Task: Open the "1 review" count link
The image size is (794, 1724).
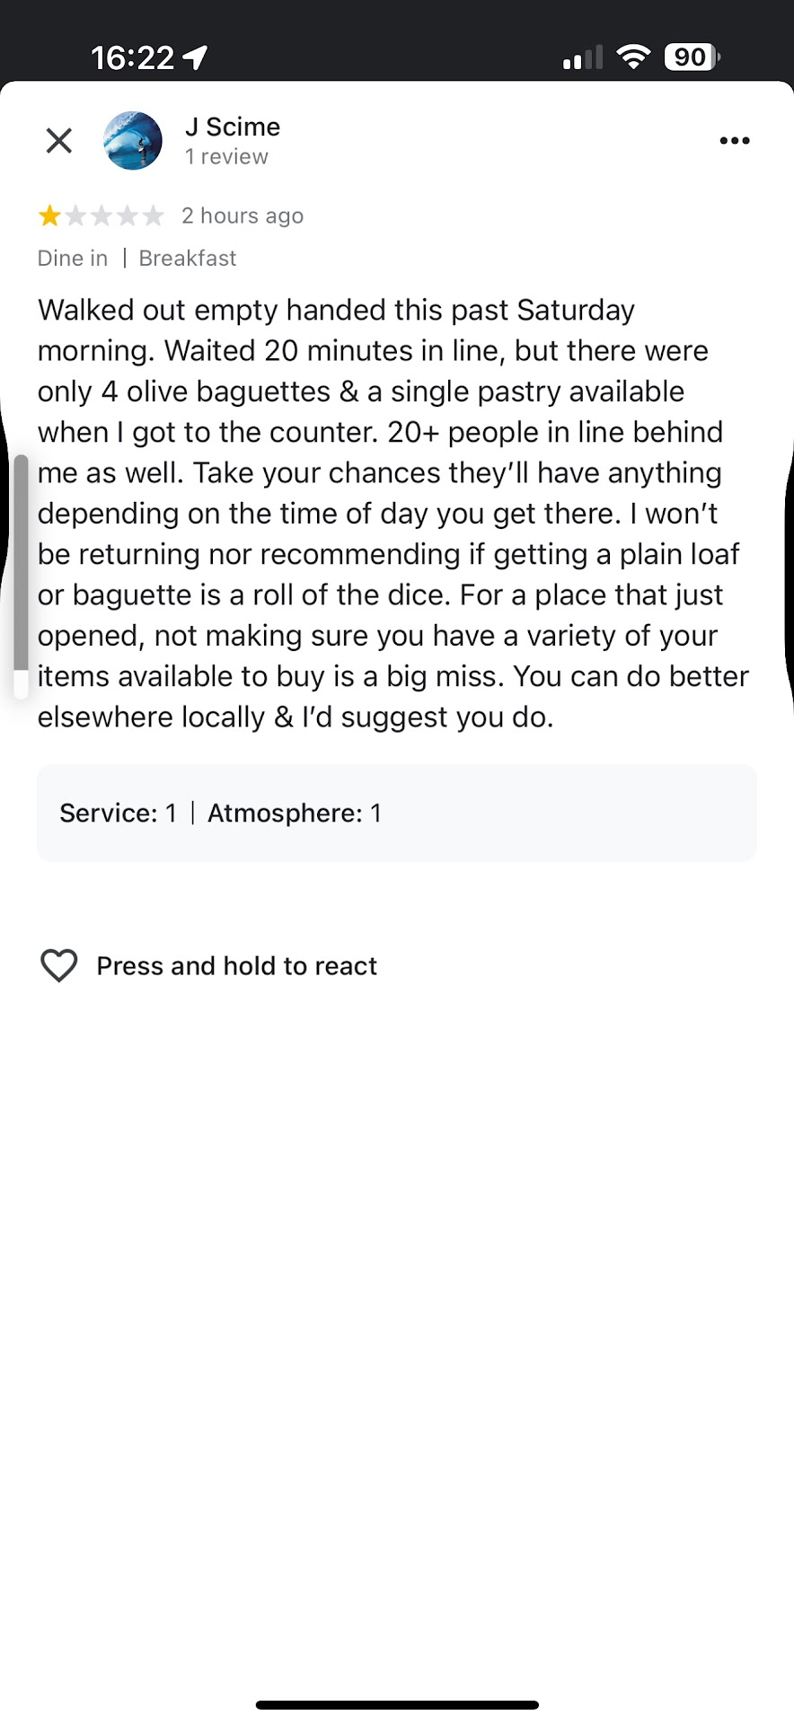Action: click(226, 157)
